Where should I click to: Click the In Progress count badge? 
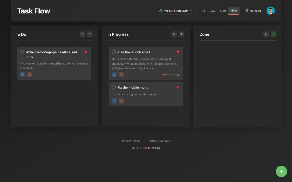pos(182,34)
